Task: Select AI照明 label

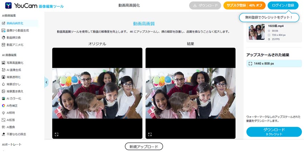Action: tap(11, 113)
